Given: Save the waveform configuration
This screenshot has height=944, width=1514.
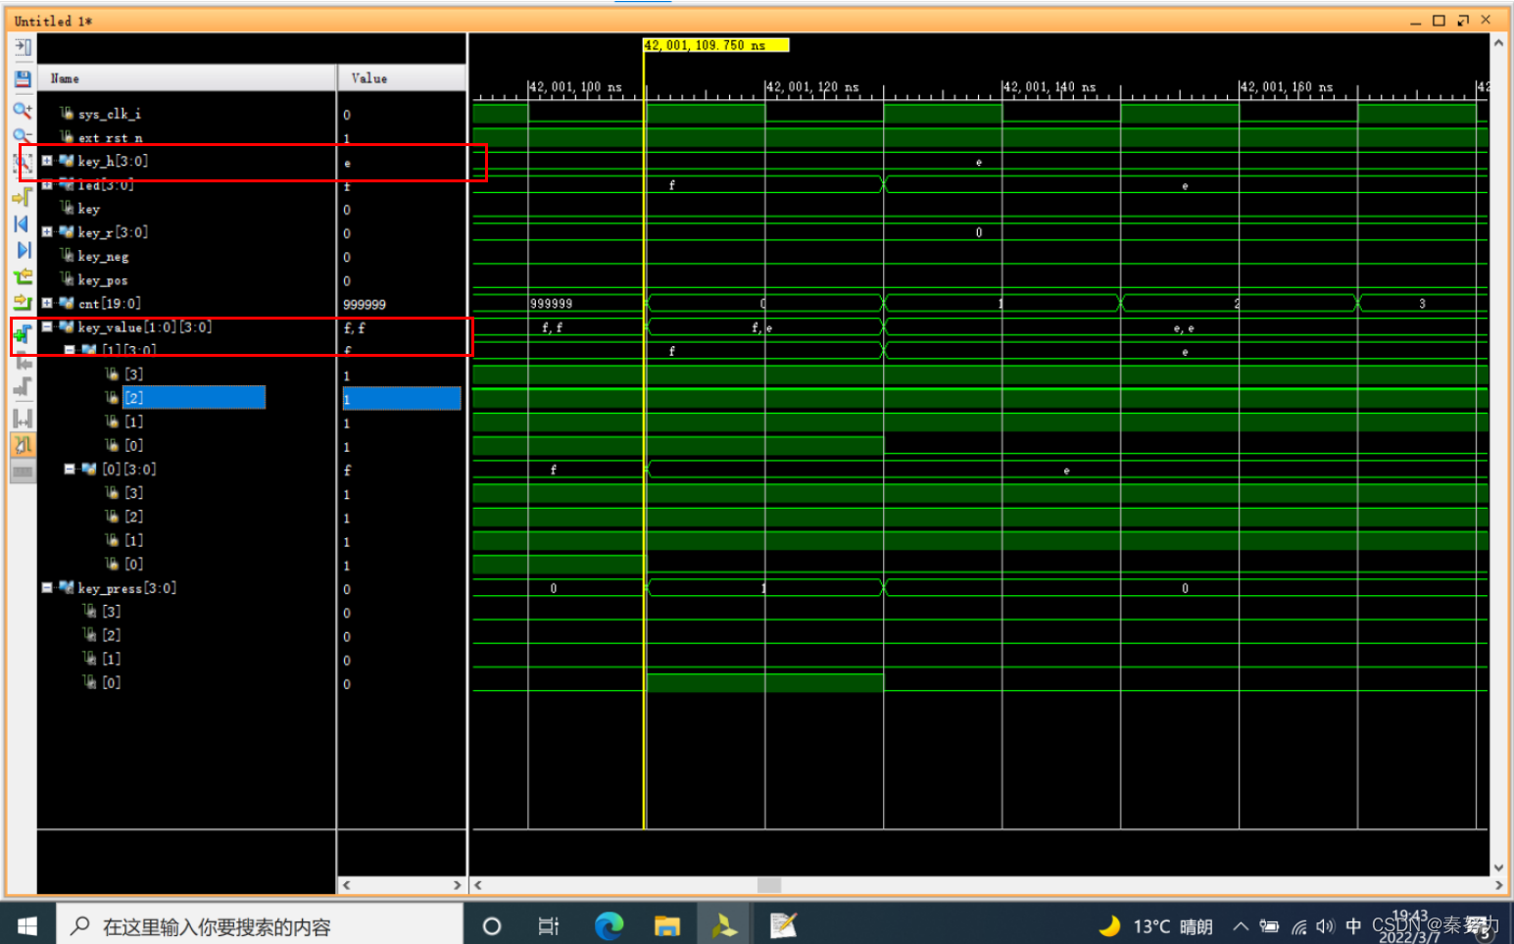Looking at the screenshot, I should 23,78.
